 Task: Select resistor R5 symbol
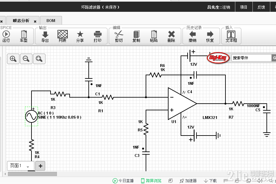(146, 129)
